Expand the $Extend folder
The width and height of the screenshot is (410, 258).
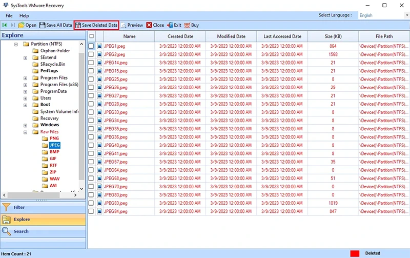(x=25, y=58)
